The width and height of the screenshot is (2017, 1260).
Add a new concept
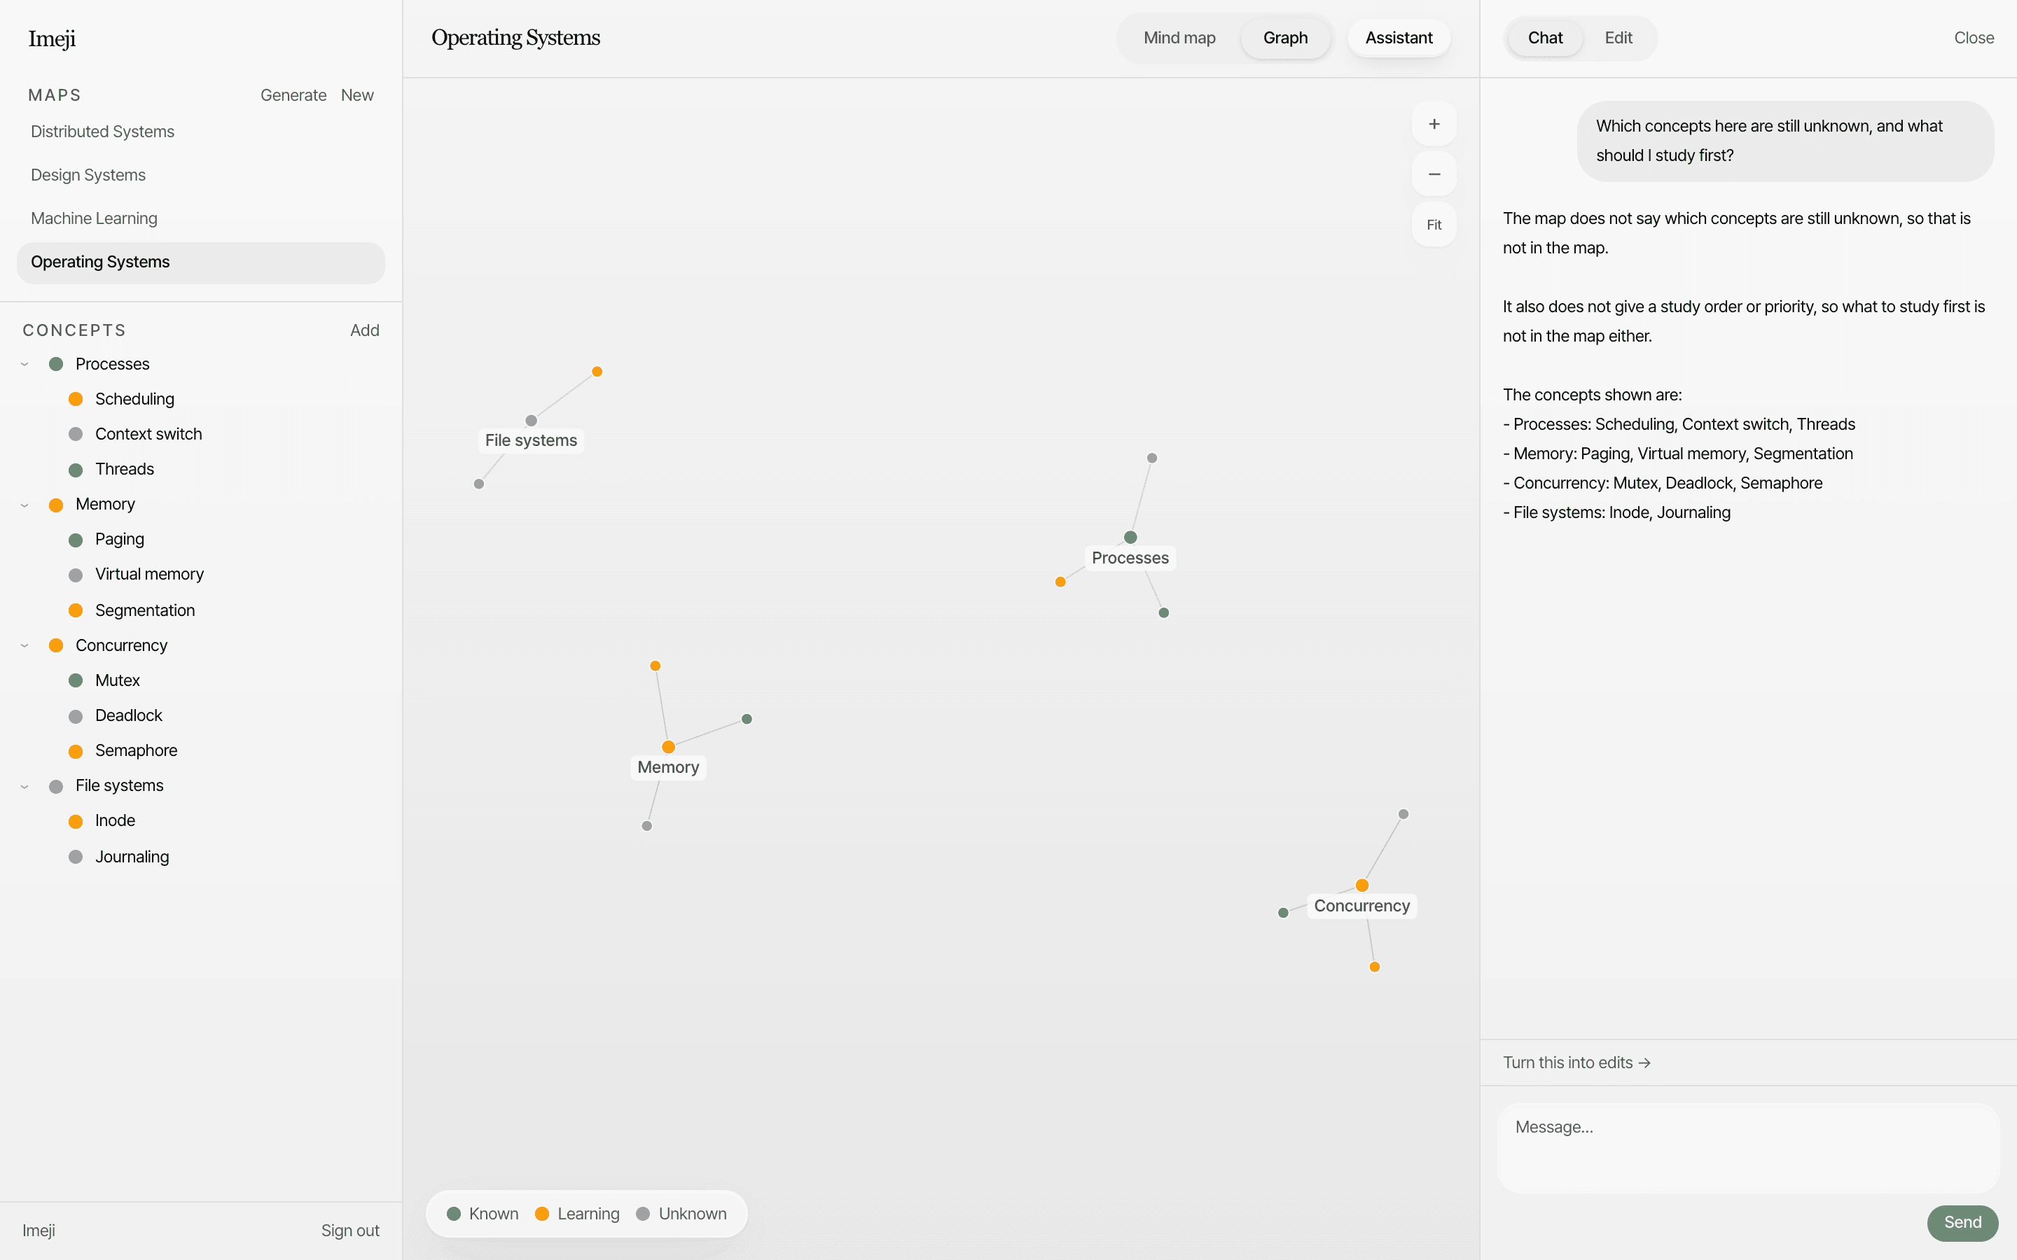coord(364,330)
